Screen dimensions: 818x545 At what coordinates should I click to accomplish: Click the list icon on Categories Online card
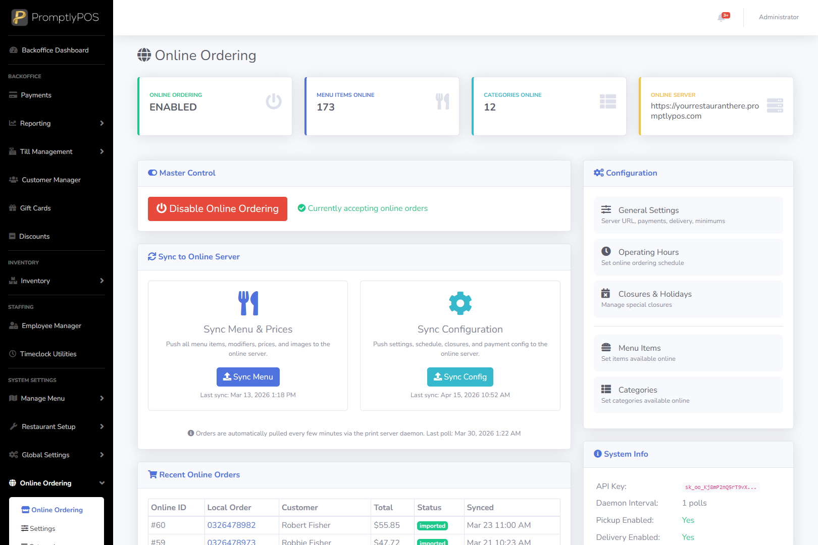coord(608,101)
